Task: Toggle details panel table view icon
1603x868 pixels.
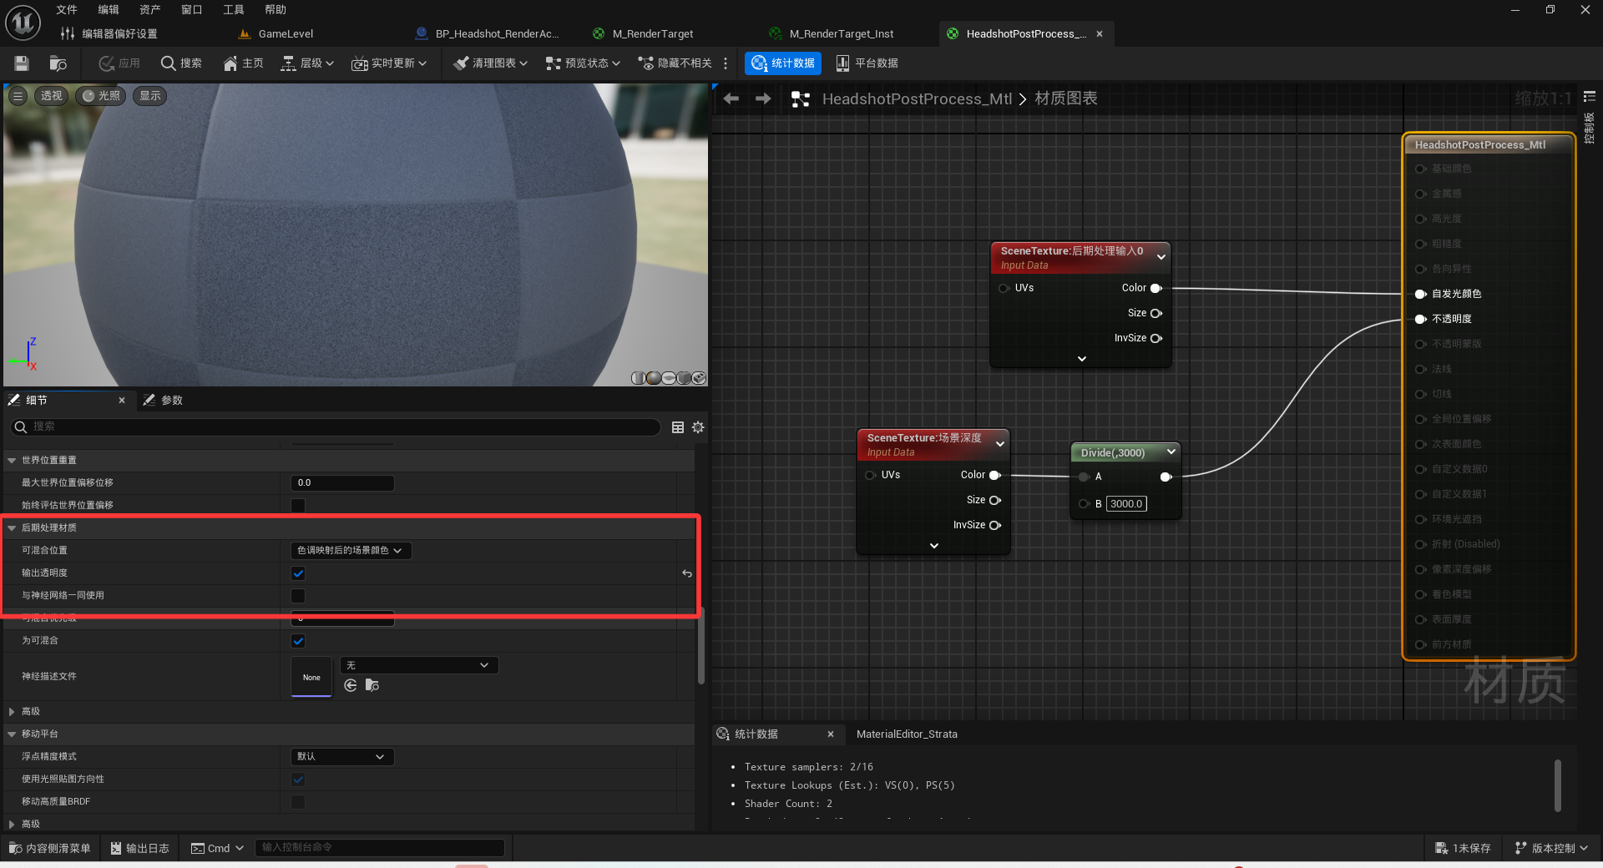Action: (678, 427)
